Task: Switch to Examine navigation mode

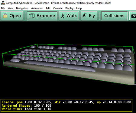Action: coord(42,16)
